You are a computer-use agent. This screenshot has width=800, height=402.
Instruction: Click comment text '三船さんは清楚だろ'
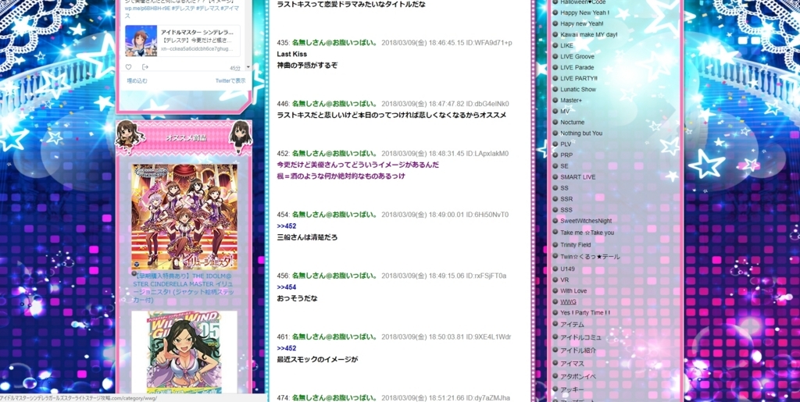(x=307, y=237)
